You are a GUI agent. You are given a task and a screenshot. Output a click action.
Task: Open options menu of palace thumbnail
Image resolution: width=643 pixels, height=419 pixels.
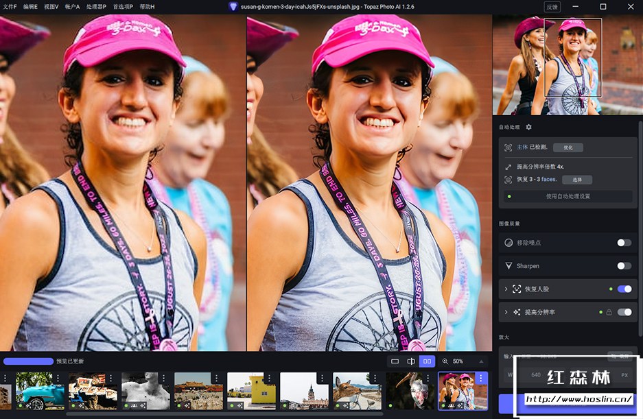coord(217,378)
